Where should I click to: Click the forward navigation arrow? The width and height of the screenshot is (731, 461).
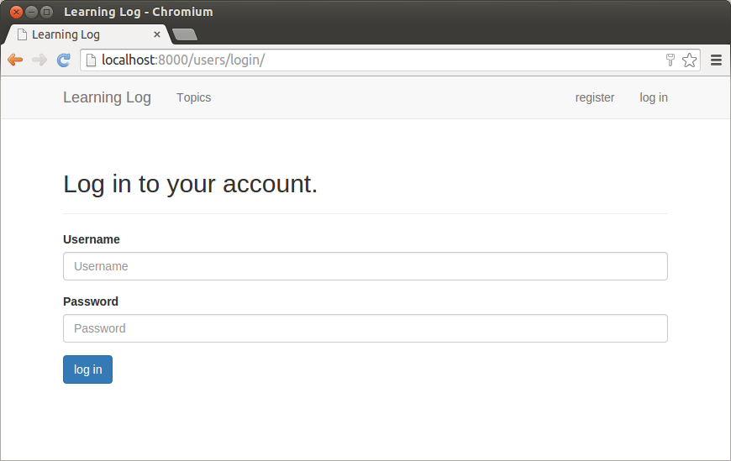(x=39, y=60)
